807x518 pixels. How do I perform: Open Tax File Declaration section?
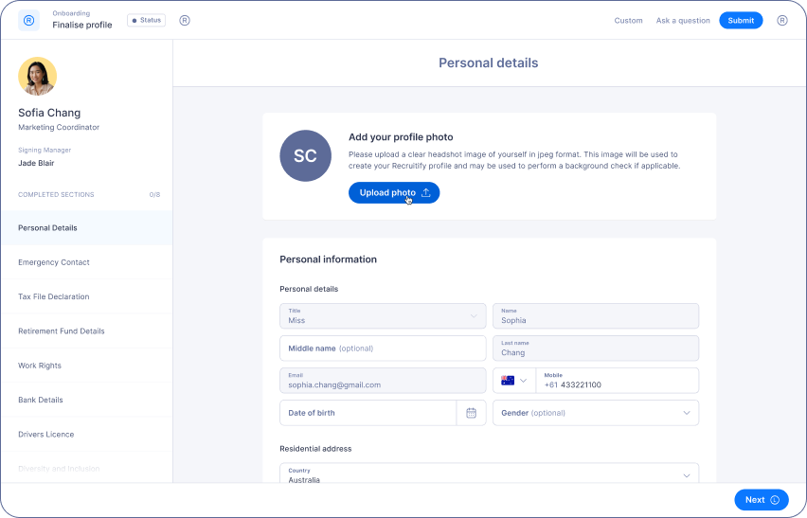pos(86,296)
